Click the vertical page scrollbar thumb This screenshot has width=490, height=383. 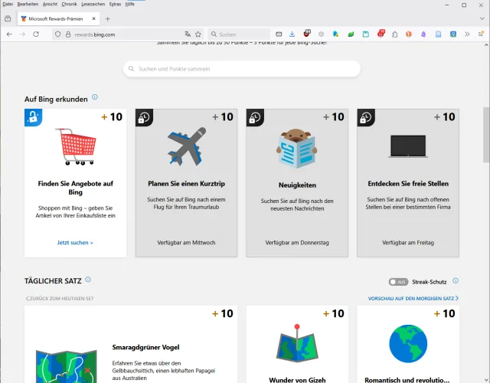[486, 135]
